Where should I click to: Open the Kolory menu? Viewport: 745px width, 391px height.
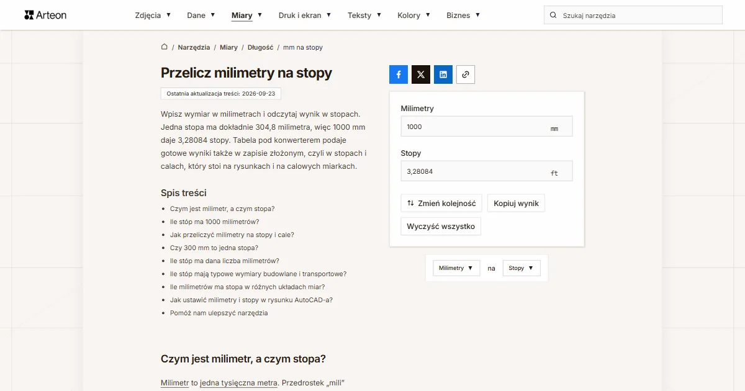[413, 16]
